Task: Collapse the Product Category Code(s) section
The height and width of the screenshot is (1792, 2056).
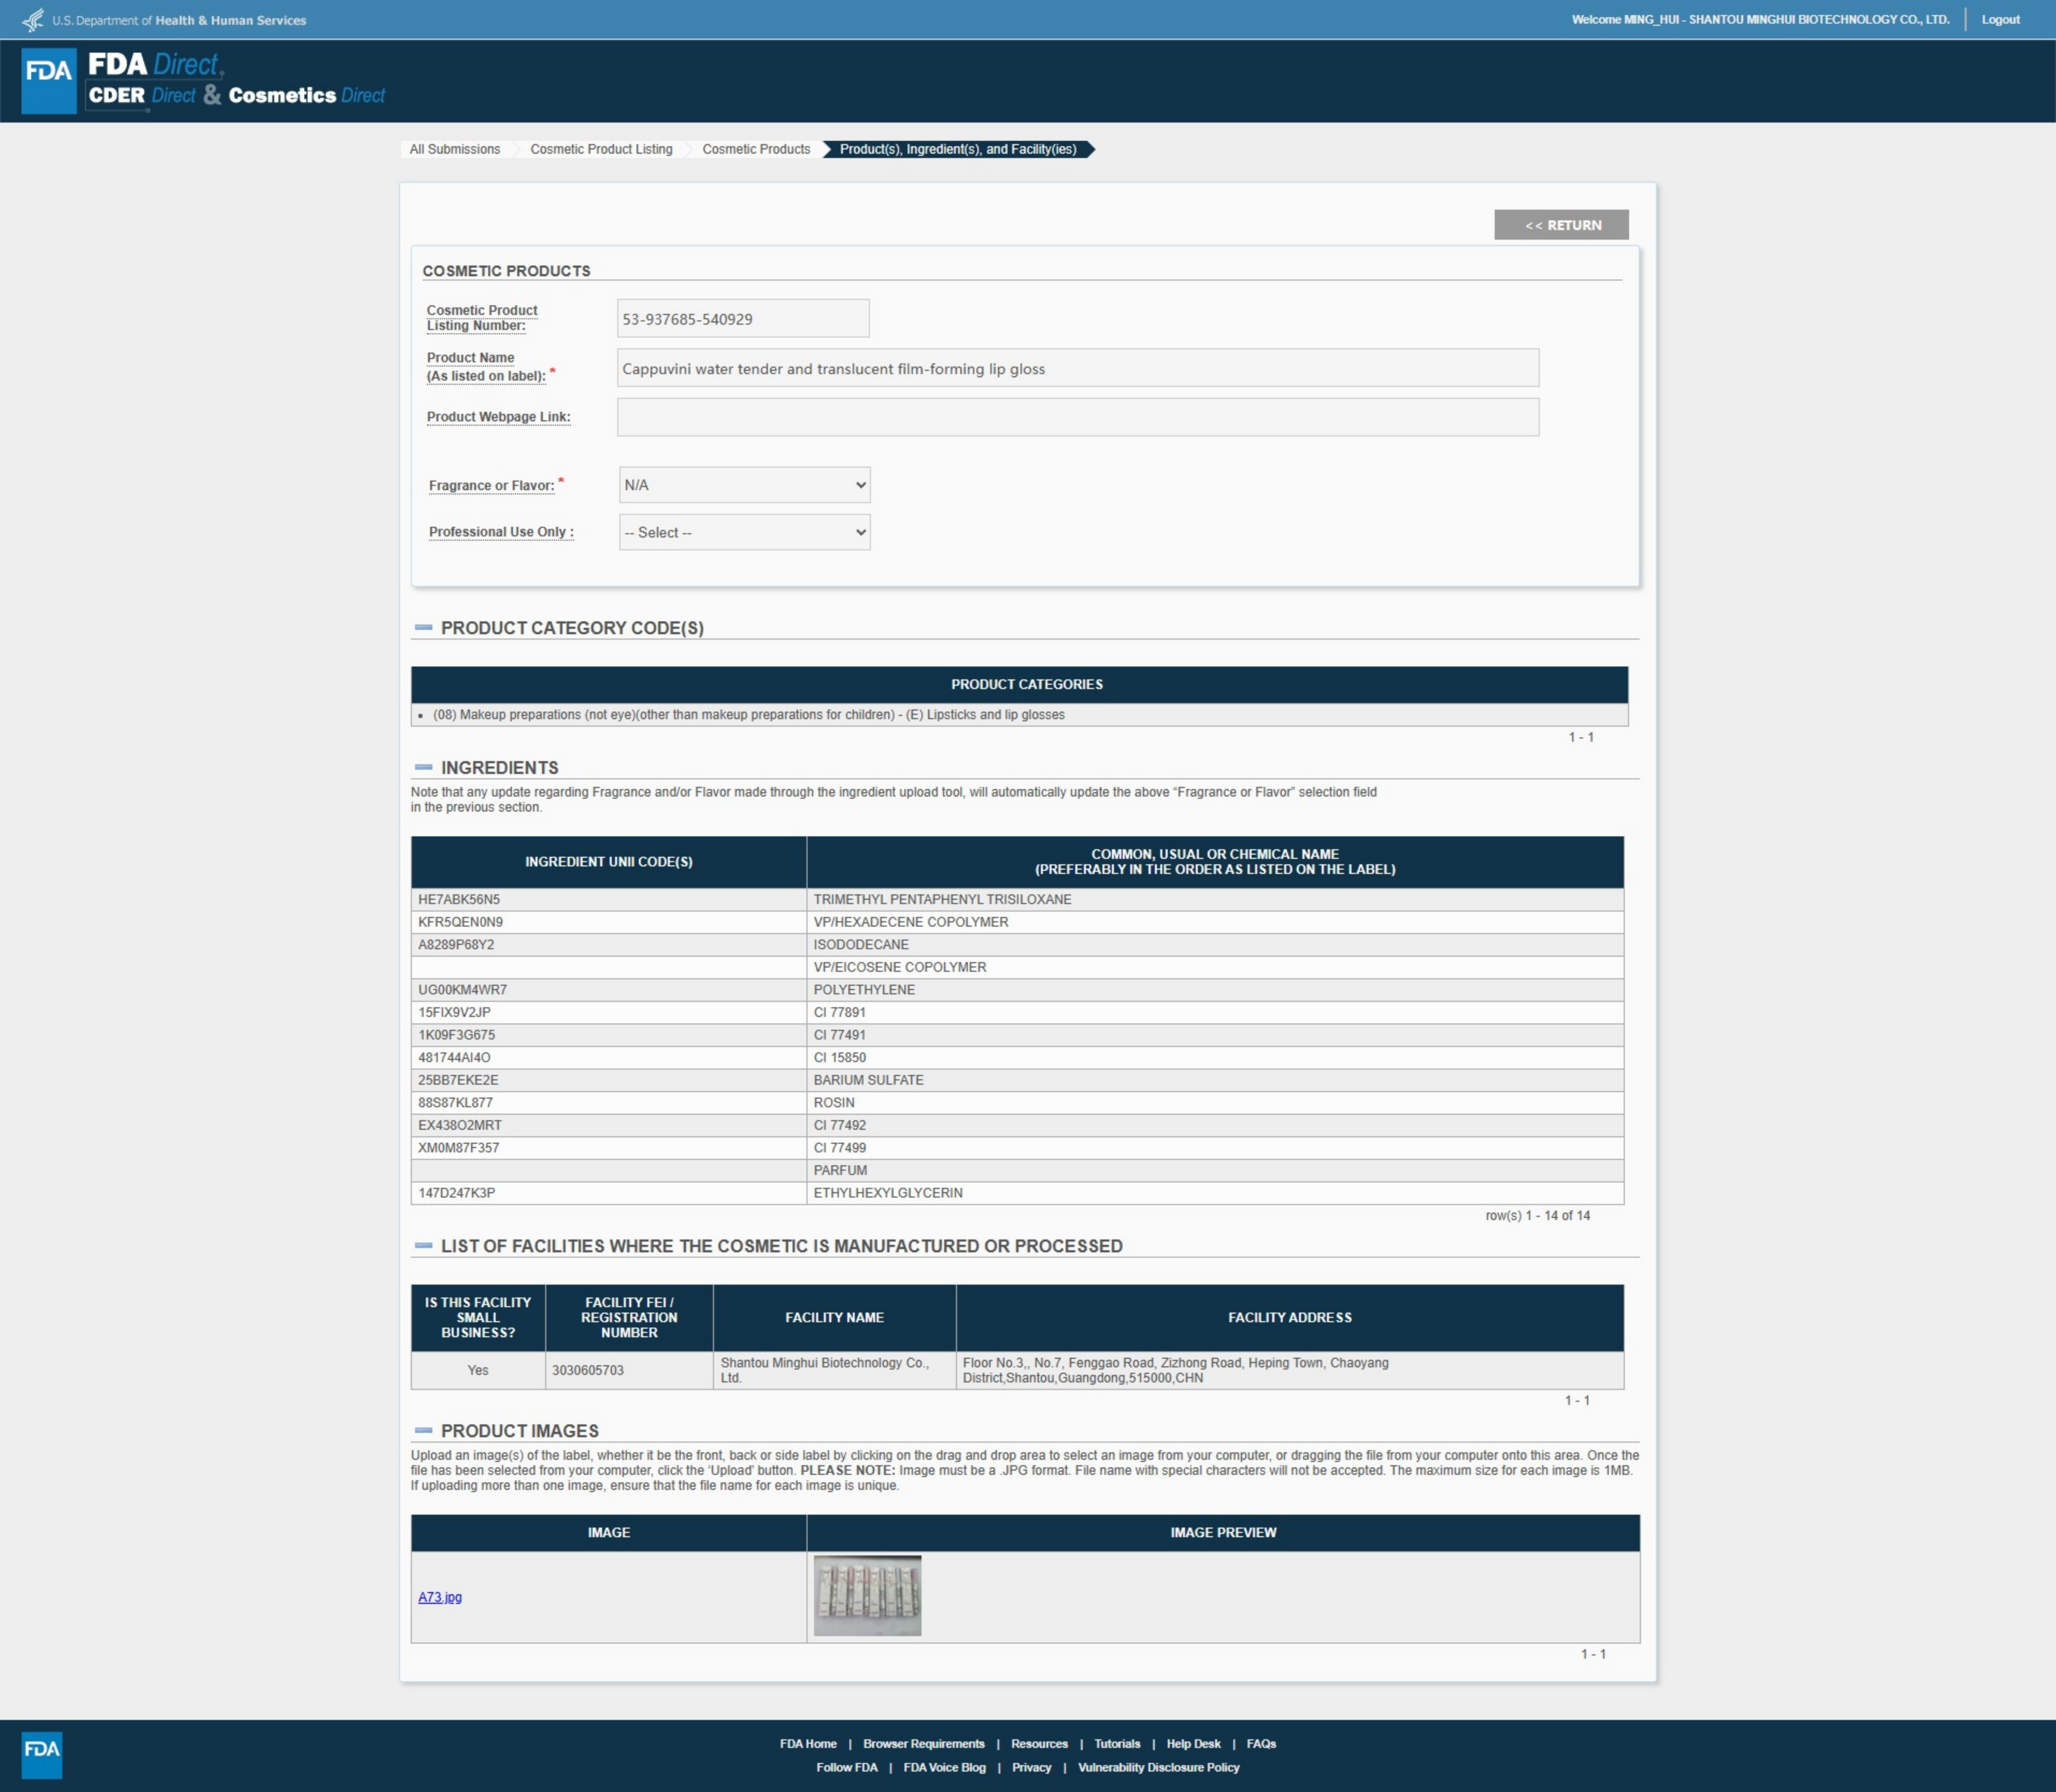Action: point(423,628)
